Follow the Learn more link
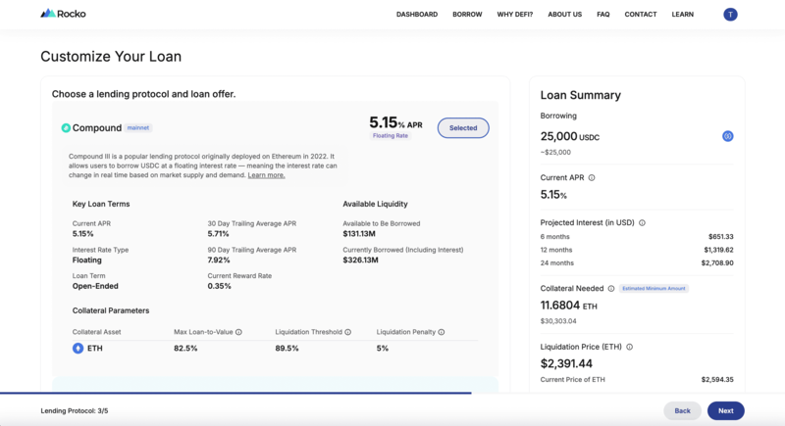Screen dimensions: 785x426 tap(266, 175)
